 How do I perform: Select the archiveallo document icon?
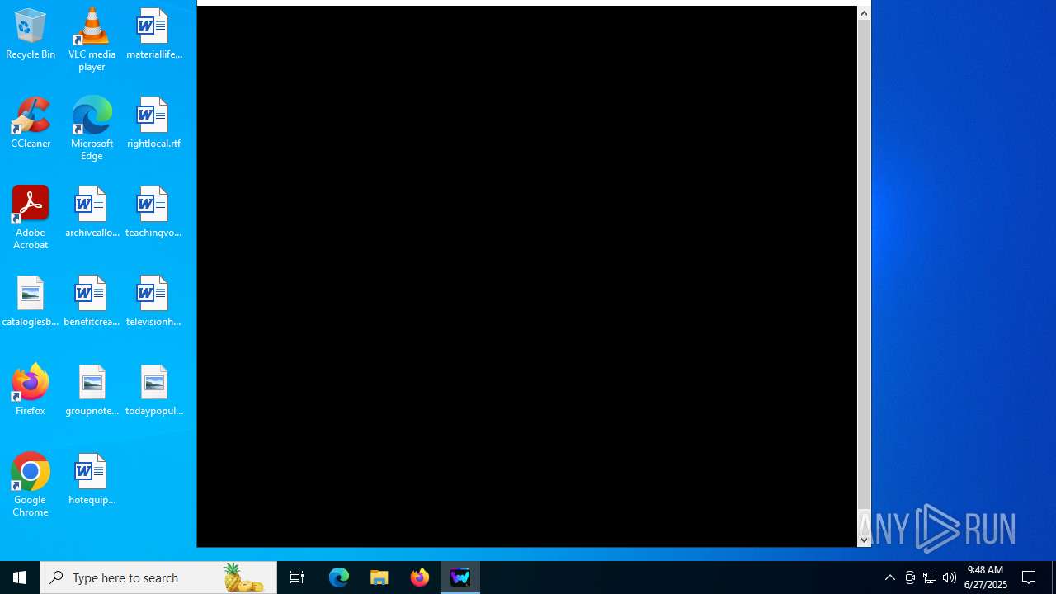(x=92, y=213)
